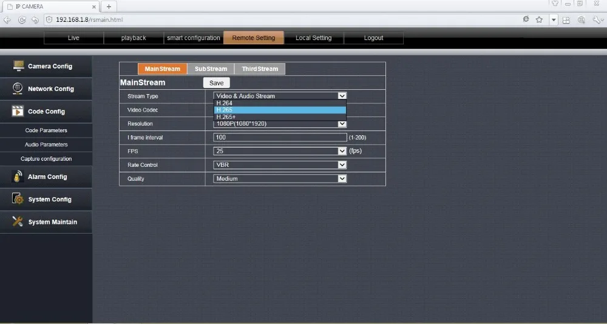
Task: Click the Rate Control label
Action: [143, 165]
